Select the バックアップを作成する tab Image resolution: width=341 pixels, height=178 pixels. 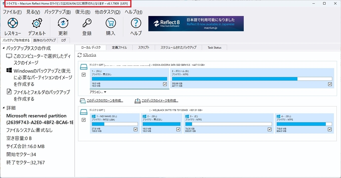[16, 40]
